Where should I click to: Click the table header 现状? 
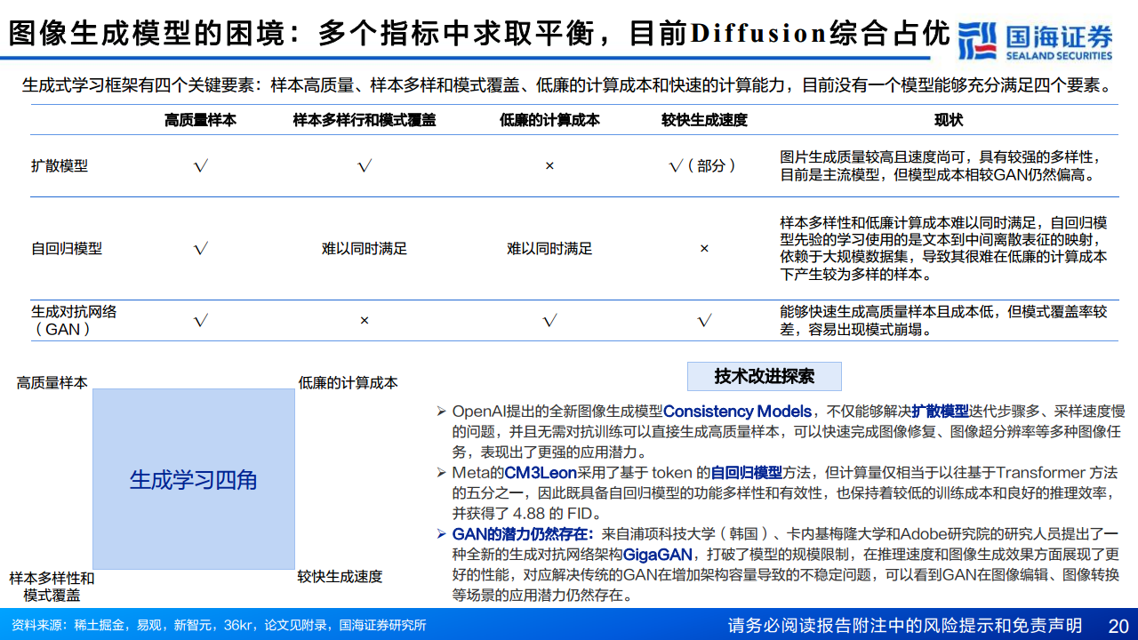coord(949,120)
